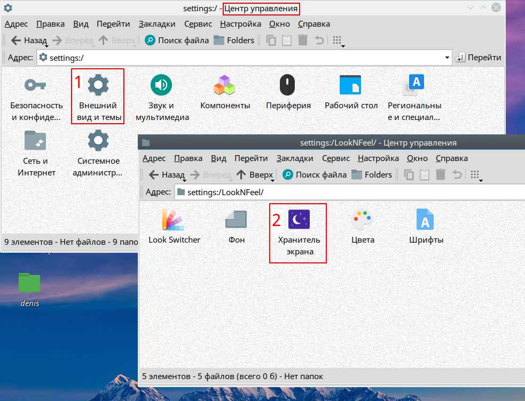Expand the address dropdown in settings:/ window
The image size is (525, 401).
click(447, 58)
